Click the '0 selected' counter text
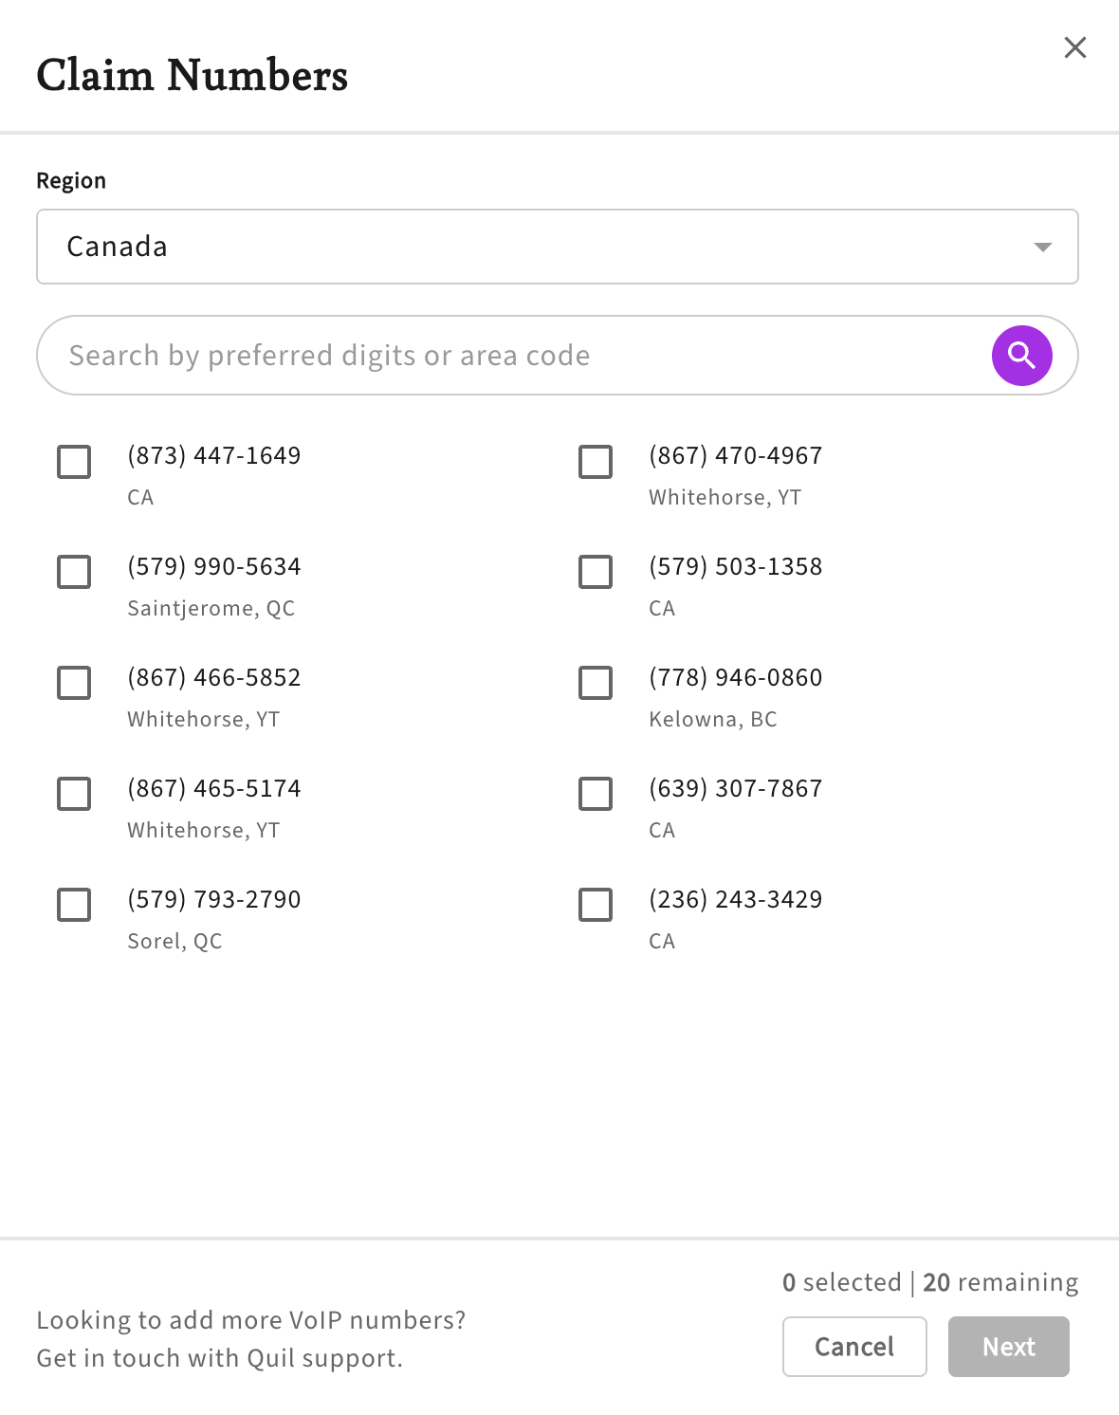The height and width of the screenshot is (1415, 1119). (x=842, y=1282)
